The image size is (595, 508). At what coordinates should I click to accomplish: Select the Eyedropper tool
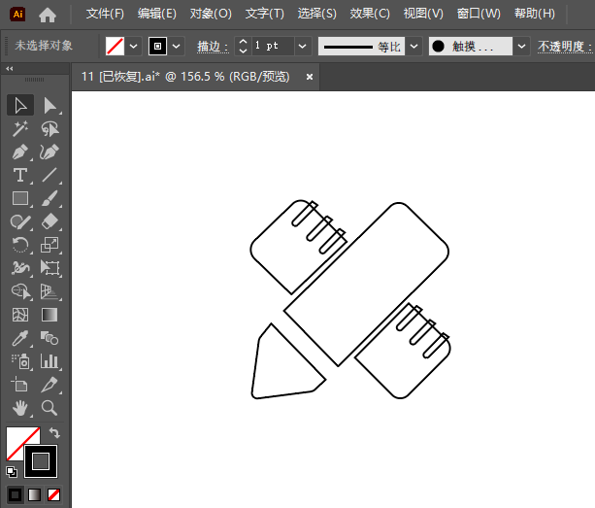20,338
